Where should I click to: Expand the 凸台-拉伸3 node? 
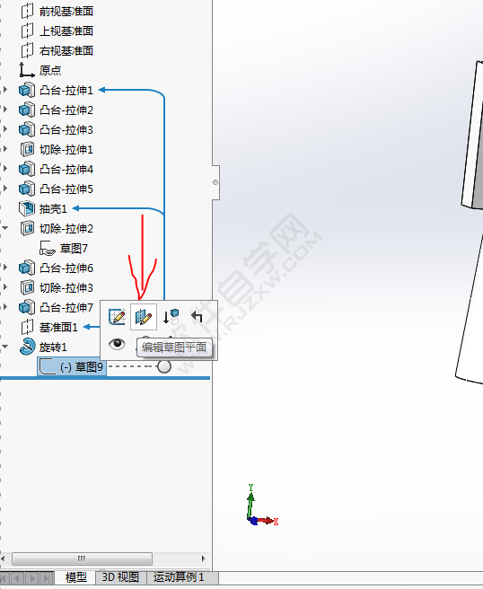5,129
